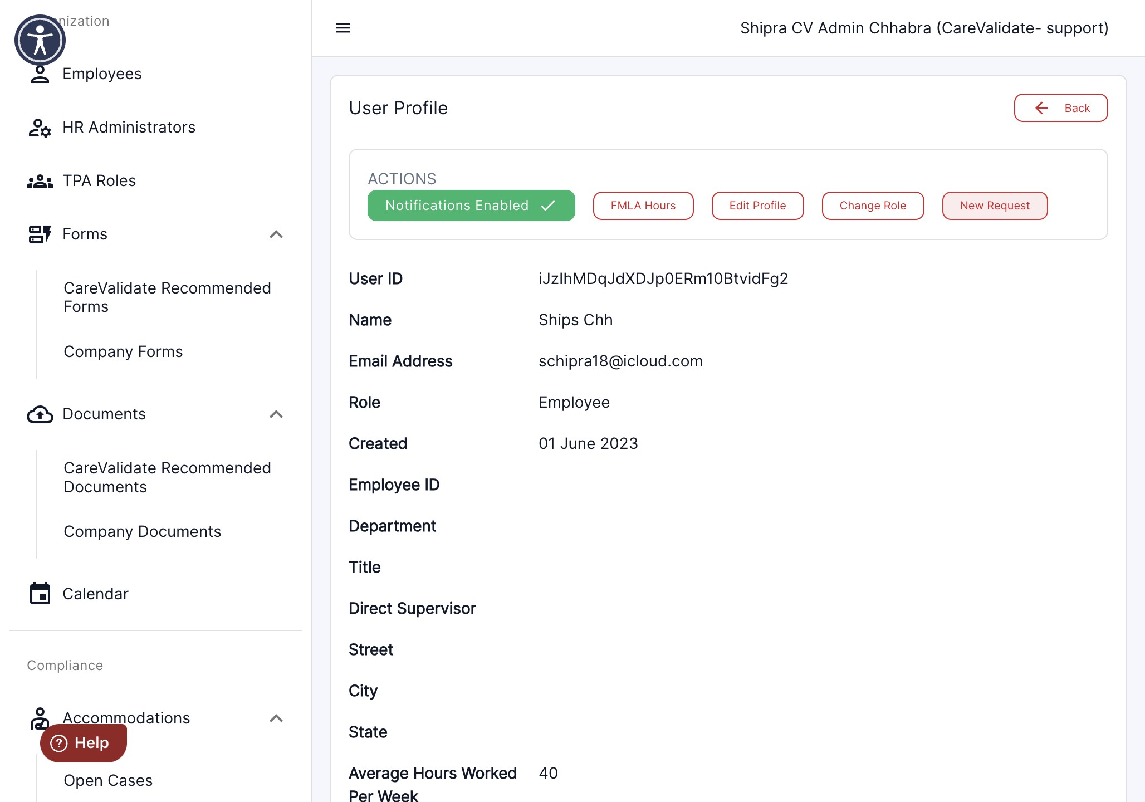1145x802 pixels.
Task: Open TPA Roles menu item
Action: (99, 181)
